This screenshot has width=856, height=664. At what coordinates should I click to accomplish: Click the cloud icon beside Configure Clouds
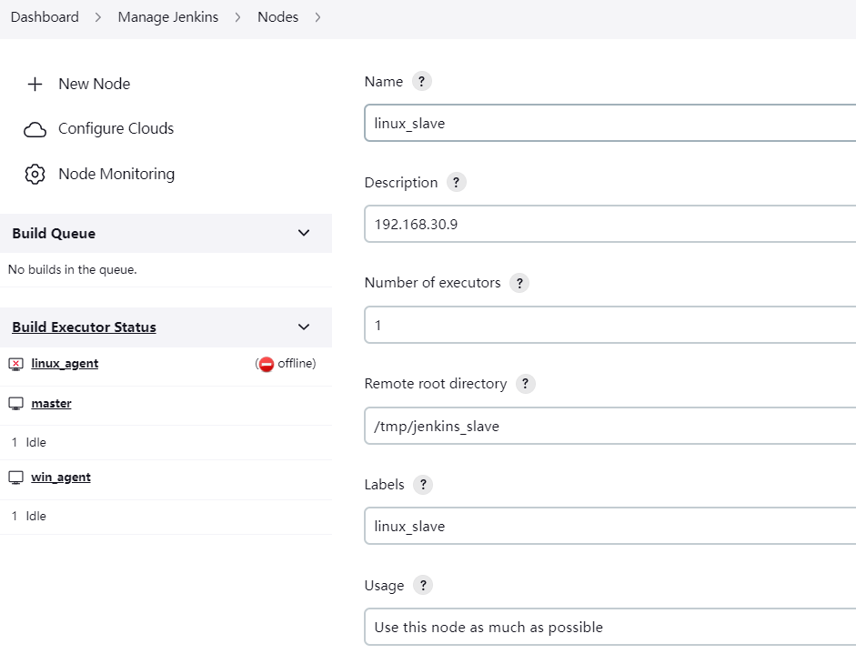[35, 129]
